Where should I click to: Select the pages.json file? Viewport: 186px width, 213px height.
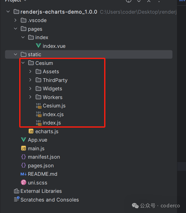[41, 165]
